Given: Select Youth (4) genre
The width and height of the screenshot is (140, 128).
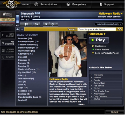Looking at the screenshot, I should pos(22,100).
